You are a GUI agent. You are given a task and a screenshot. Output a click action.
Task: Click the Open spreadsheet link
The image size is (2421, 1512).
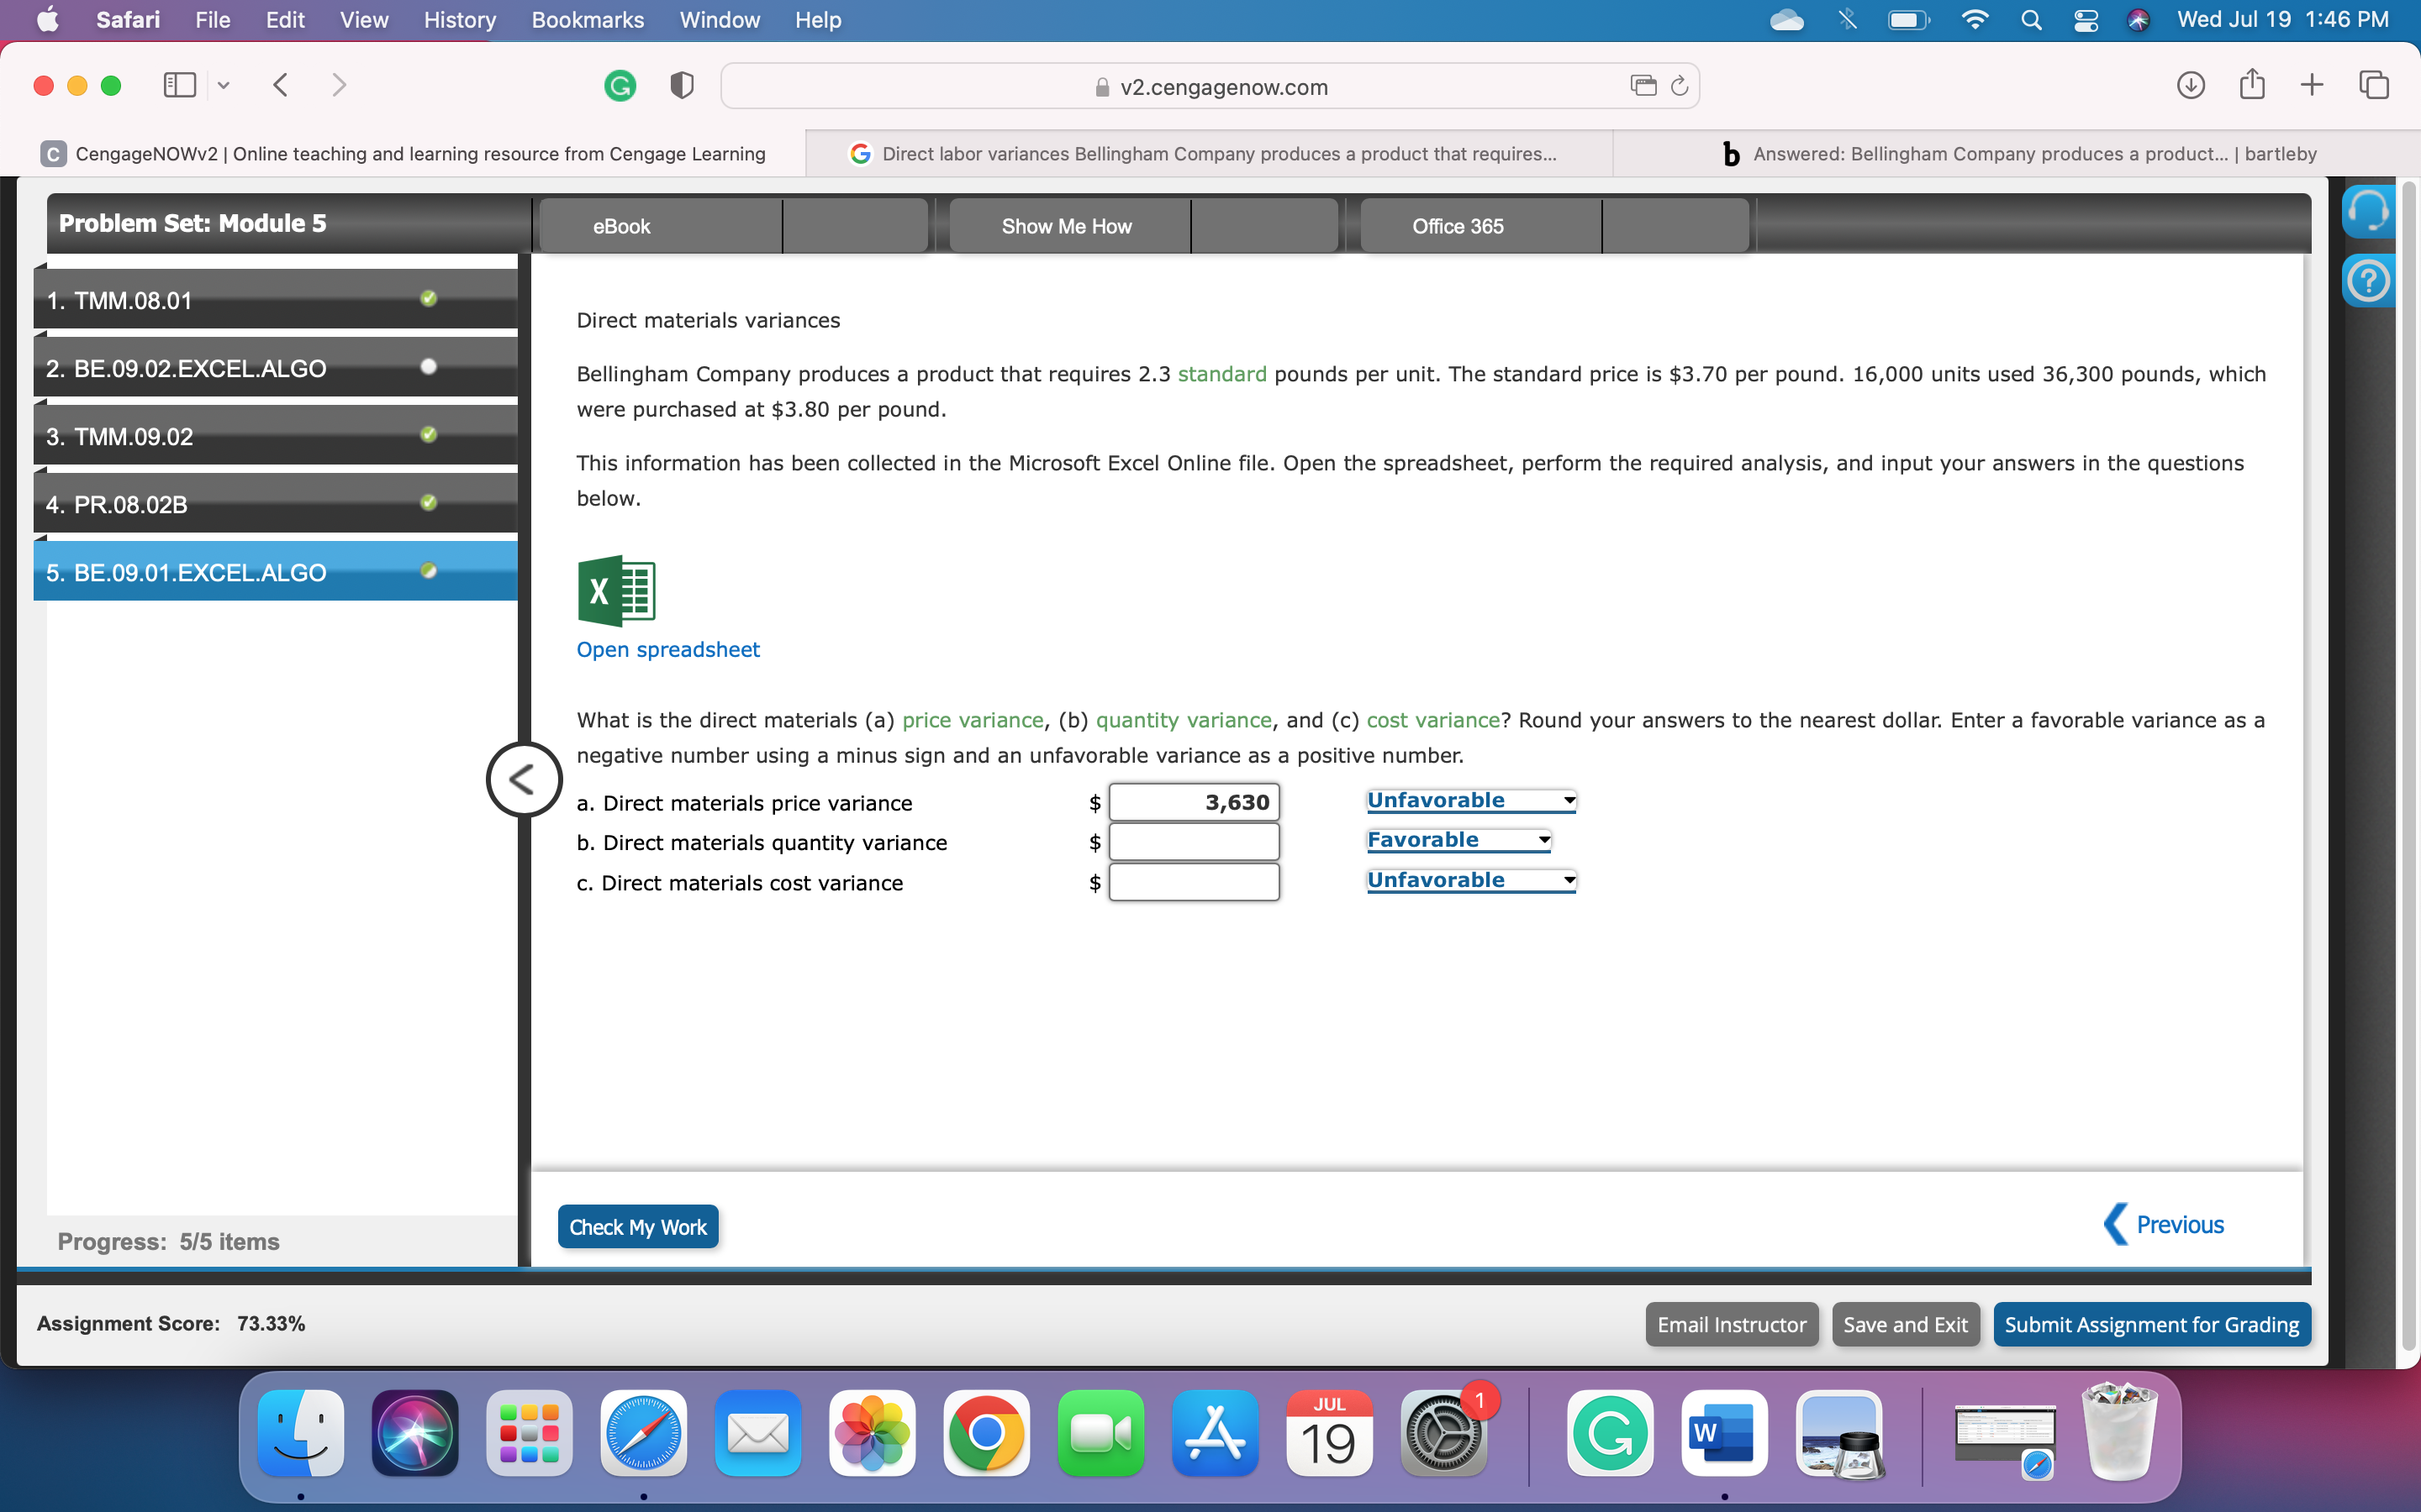pyautogui.click(x=667, y=650)
